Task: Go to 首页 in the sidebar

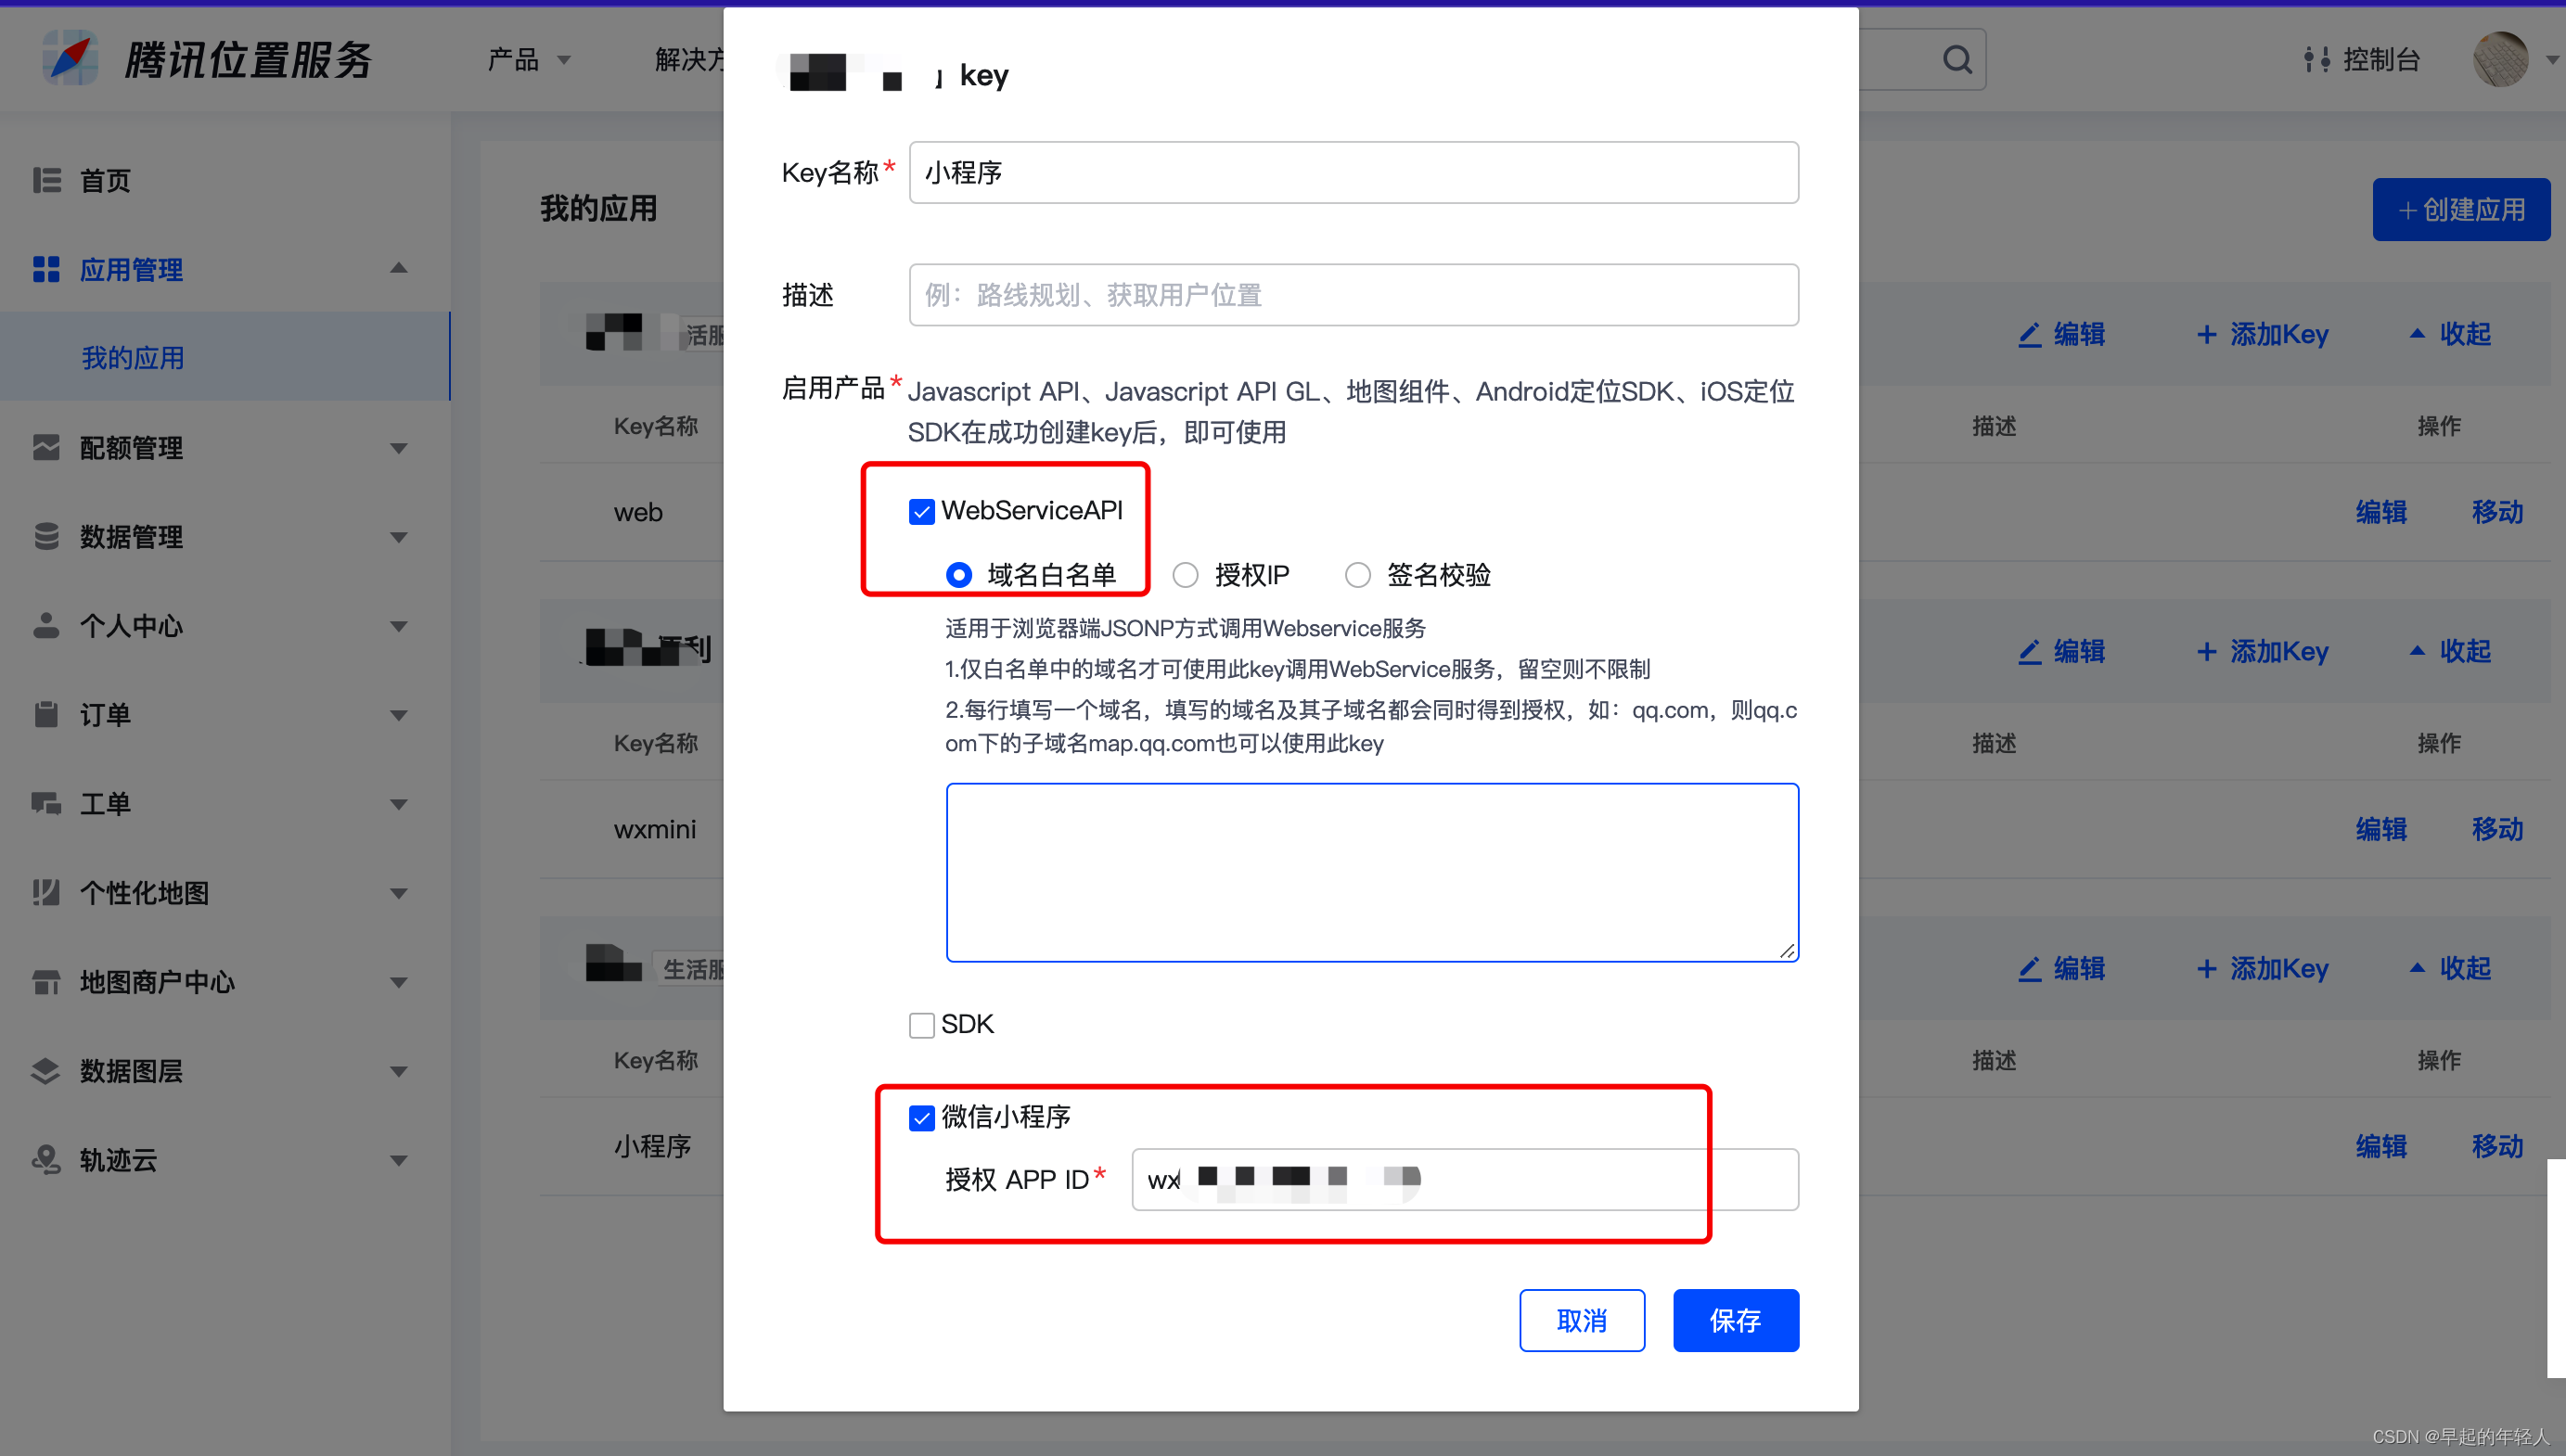Action: click(x=105, y=180)
